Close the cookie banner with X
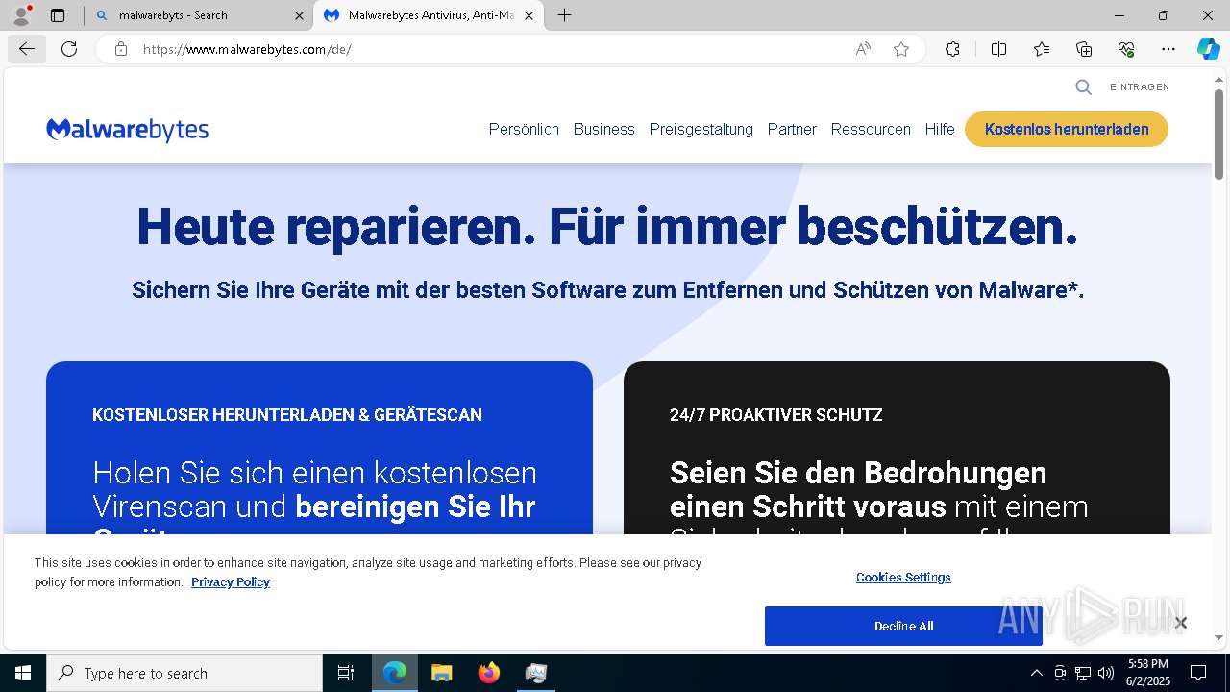 (1180, 623)
